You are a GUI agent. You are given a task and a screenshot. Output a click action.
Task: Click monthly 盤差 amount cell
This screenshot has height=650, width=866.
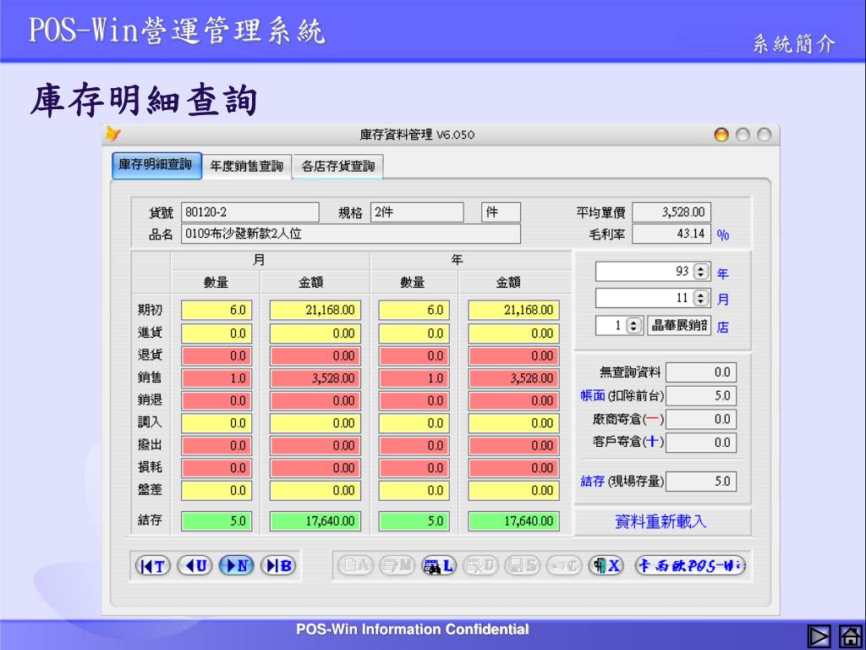315,490
